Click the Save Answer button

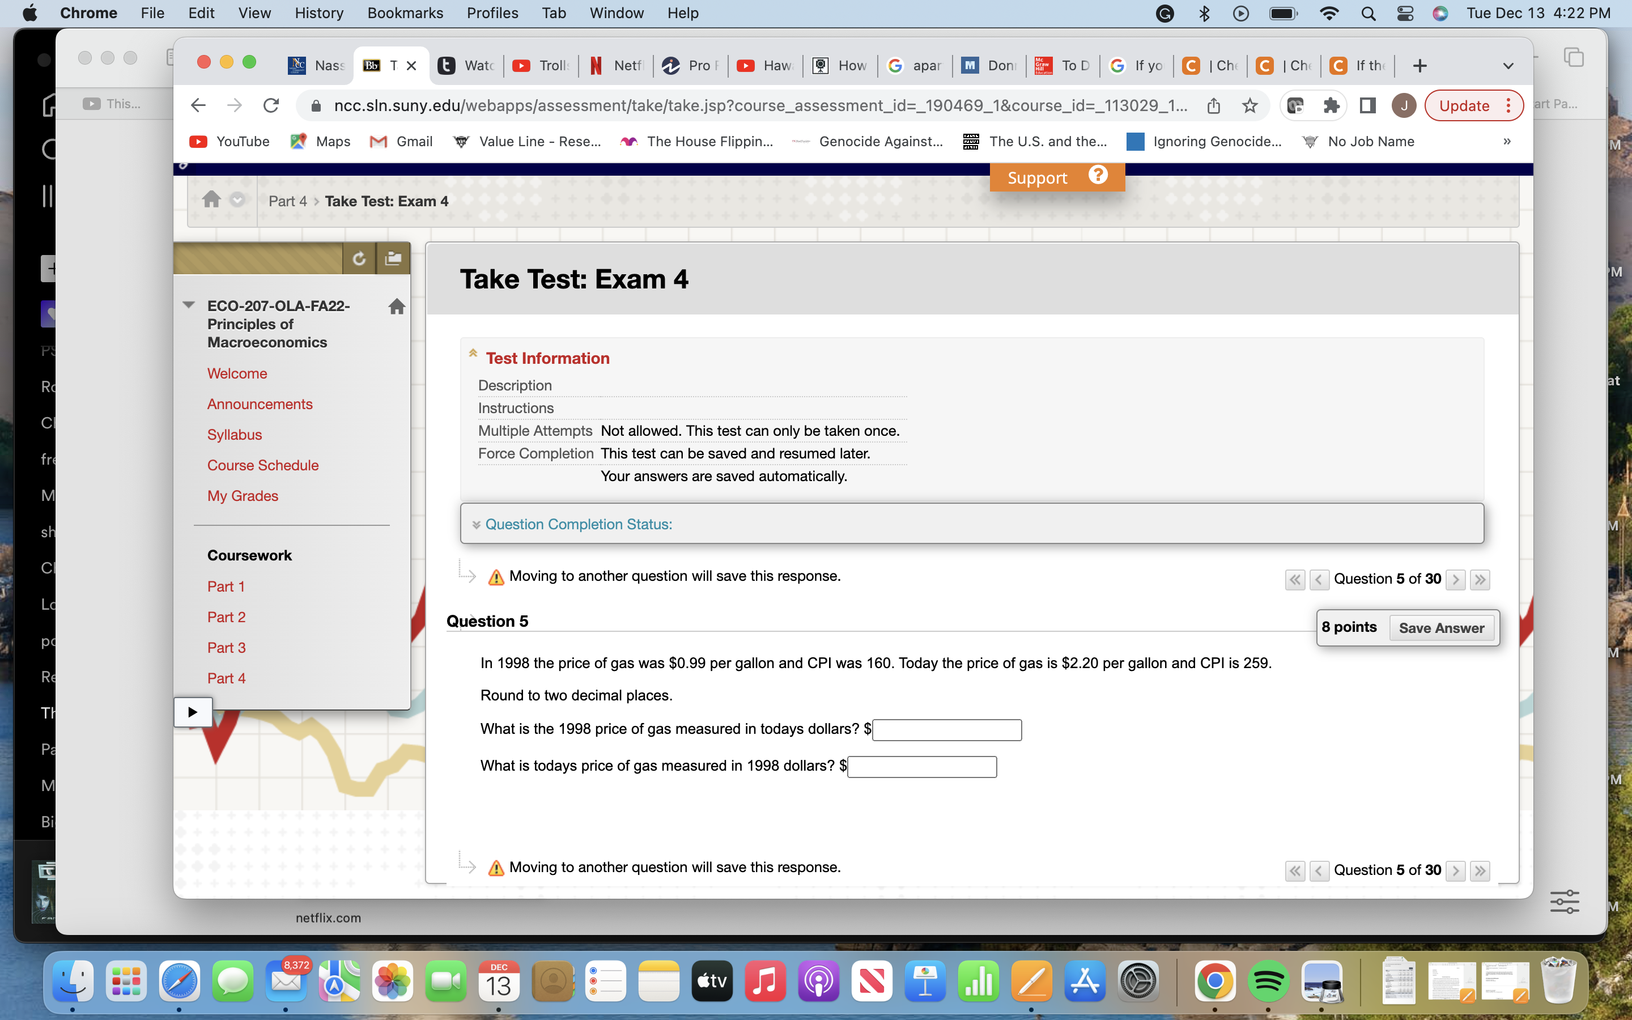click(x=1440, y=628)
